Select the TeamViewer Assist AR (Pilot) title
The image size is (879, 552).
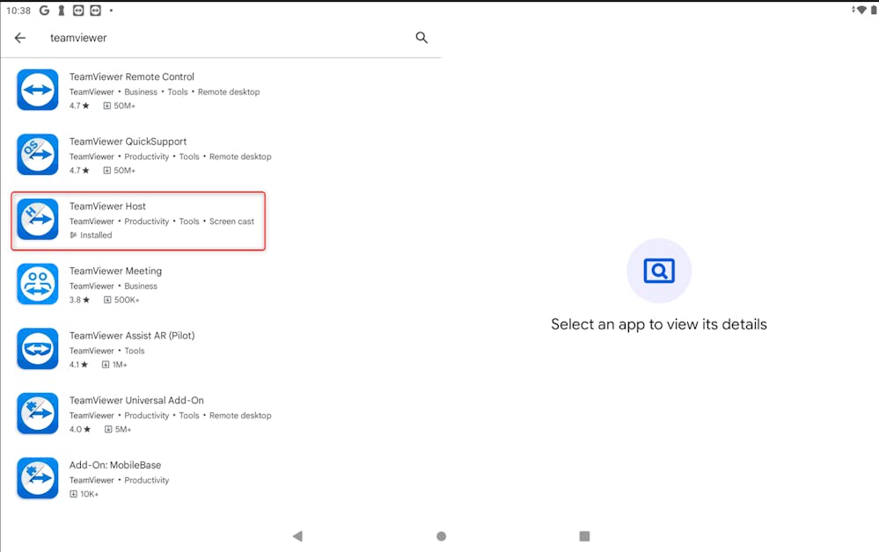point(132,336)
